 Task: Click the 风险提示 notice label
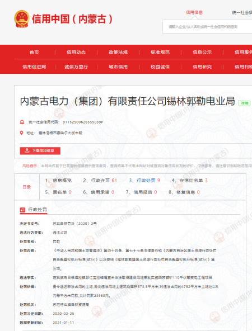pos(30,165)
